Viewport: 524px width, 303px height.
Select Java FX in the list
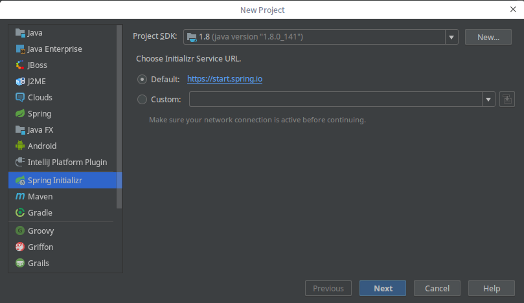click(x=40, y=129)
